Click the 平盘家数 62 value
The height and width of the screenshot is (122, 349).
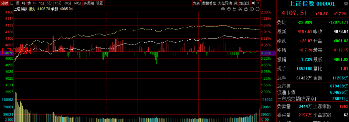pyautogui.click(x=346, y=115)
